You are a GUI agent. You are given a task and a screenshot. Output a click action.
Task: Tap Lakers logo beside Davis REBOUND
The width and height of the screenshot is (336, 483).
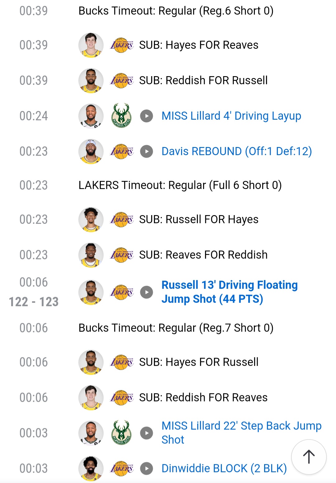(122, 151)
